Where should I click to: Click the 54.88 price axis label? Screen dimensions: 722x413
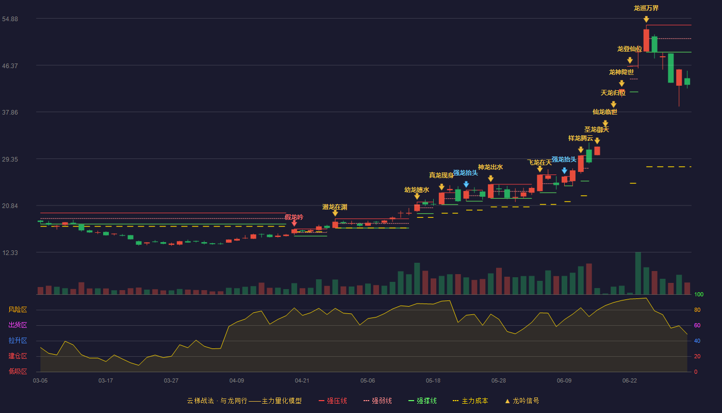click(x=10, y=19)
